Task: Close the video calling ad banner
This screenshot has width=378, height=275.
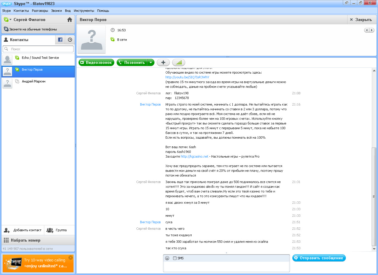Action: click(70, 258)
